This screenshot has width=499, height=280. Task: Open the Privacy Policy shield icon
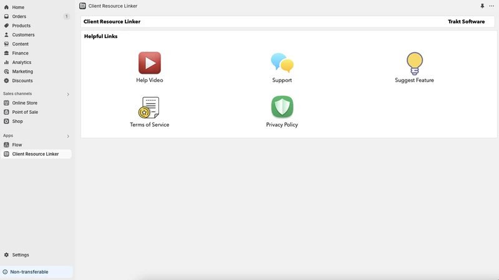click(282, 106)
